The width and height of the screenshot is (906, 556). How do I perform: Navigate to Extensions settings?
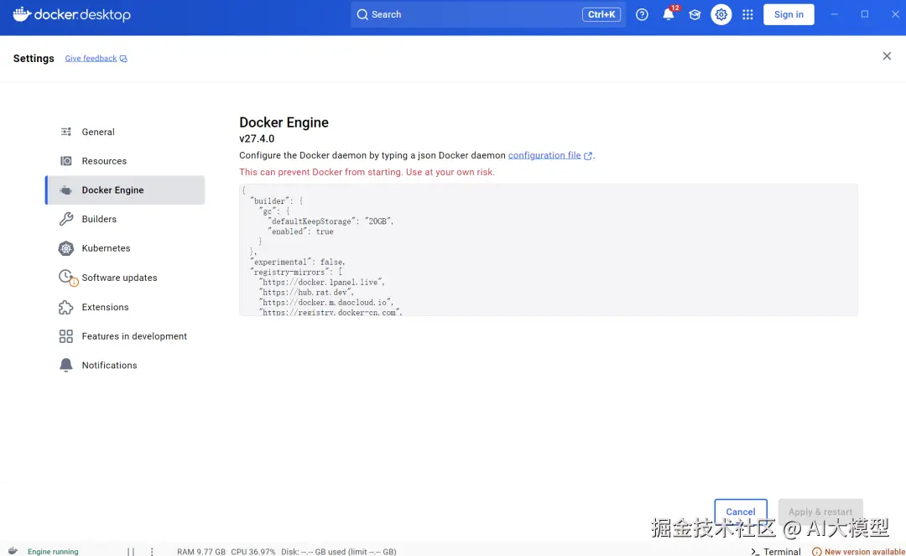125,307
